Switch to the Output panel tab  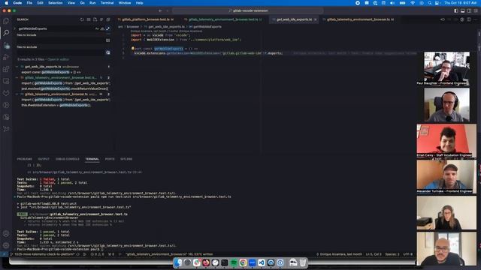tap(44, 159)
